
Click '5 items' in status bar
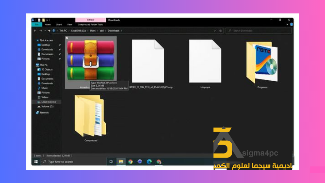point(38,155)
